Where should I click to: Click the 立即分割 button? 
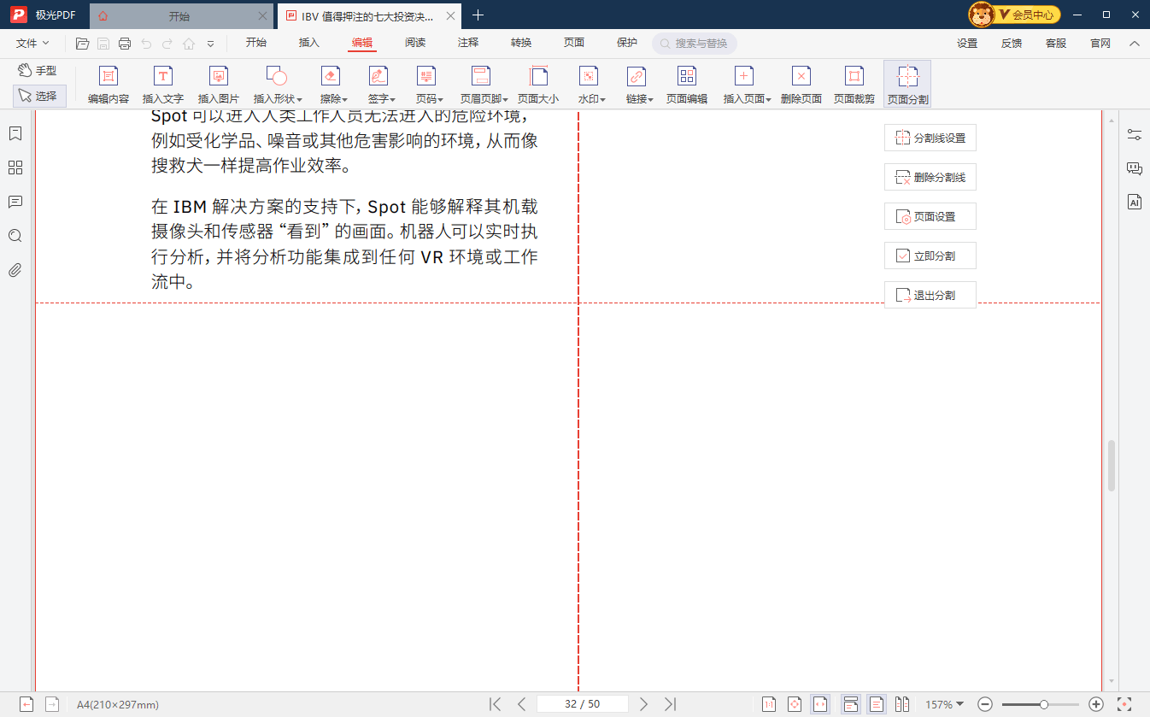[x=930, y=255]
